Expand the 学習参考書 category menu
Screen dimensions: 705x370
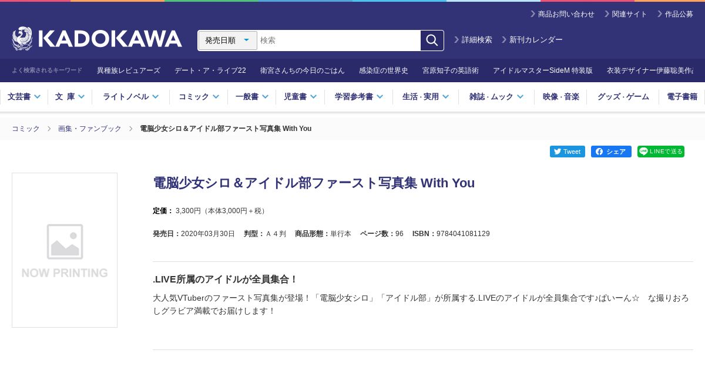[x=359, y=97]
